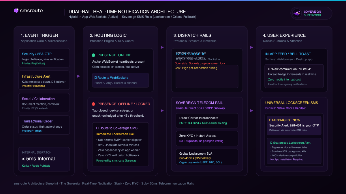Open the Security / 2FA OTP card title

(x=37, y=54)
